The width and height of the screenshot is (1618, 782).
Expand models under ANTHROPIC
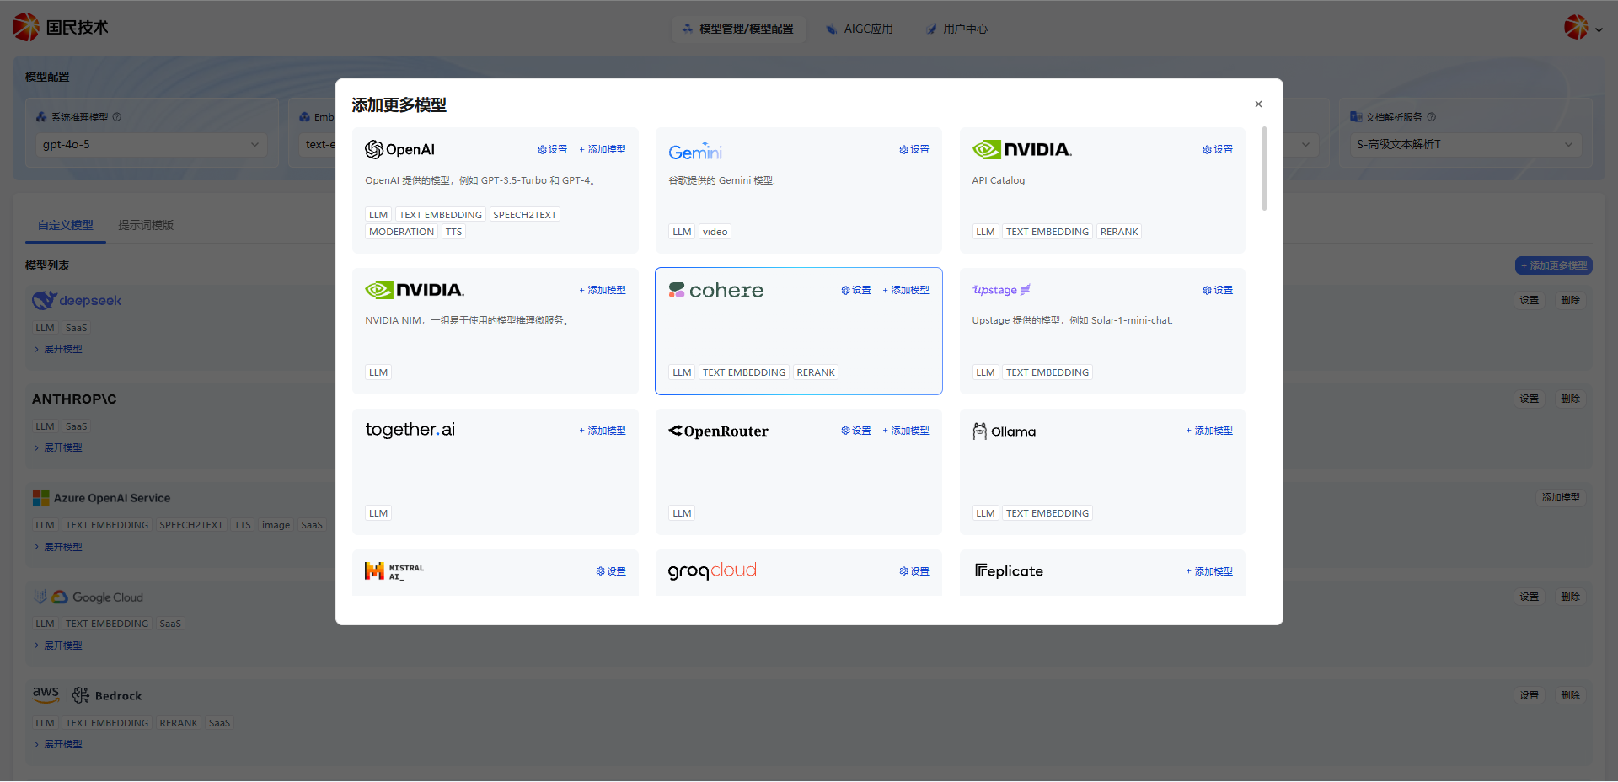pyautogui.click(x=58, y=447)
